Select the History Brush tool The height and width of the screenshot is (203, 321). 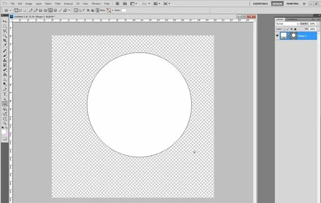[x=4, y=65]
